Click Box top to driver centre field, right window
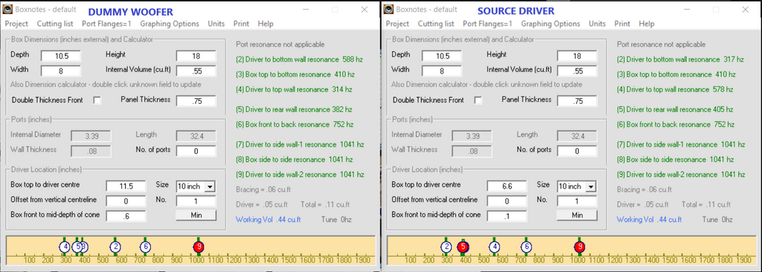Screen dimensions: 762x272 click(507, 186)
